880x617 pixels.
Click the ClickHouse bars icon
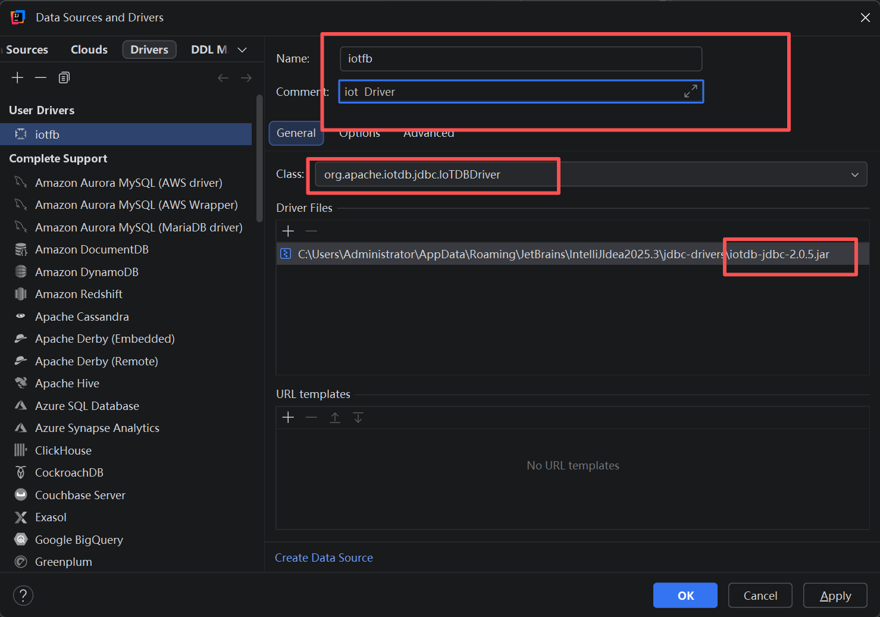[x=21, y=450]
